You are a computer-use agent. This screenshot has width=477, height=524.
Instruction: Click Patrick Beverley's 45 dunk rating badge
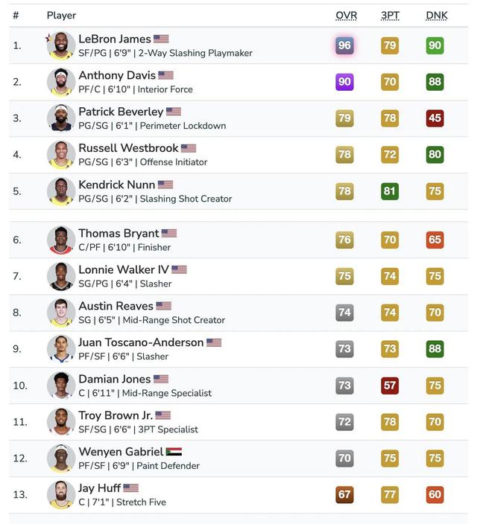coord(435,118)
